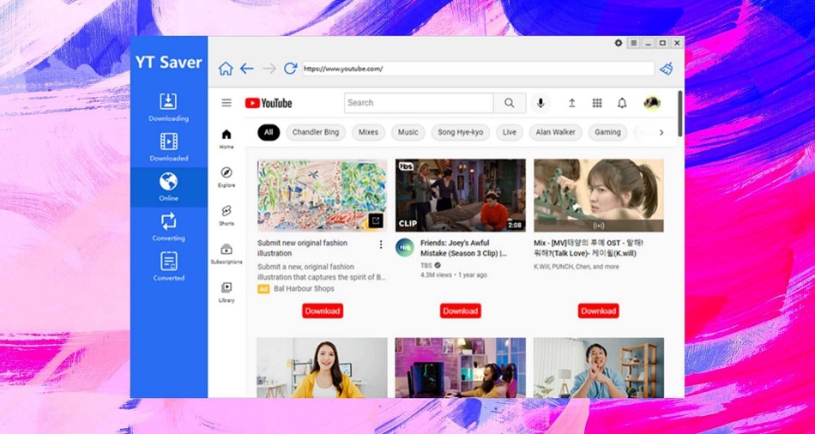Image resolution: width=815 pixels, height=434 pixels.
Task: Select the Gaming filter chip
Action: point(607,133)
